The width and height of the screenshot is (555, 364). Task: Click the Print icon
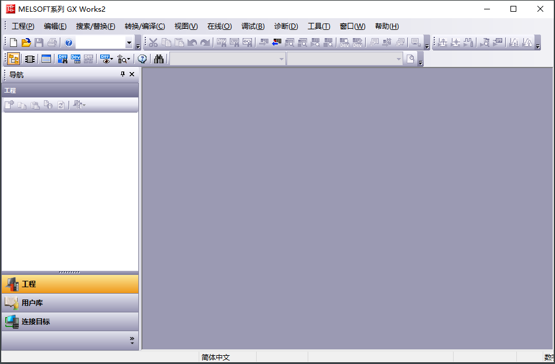pos(52,43)
